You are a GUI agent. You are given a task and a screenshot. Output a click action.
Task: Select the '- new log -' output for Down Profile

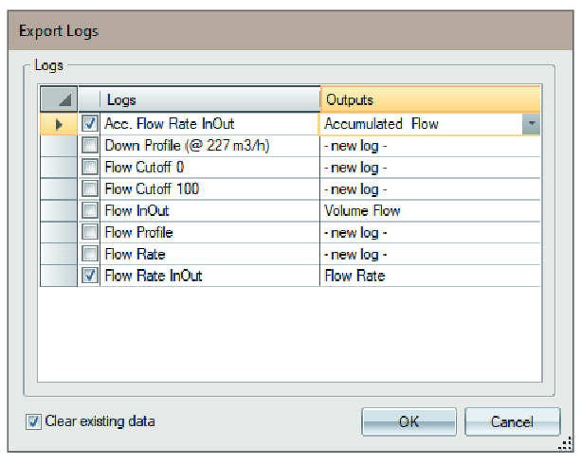point(429,146)
